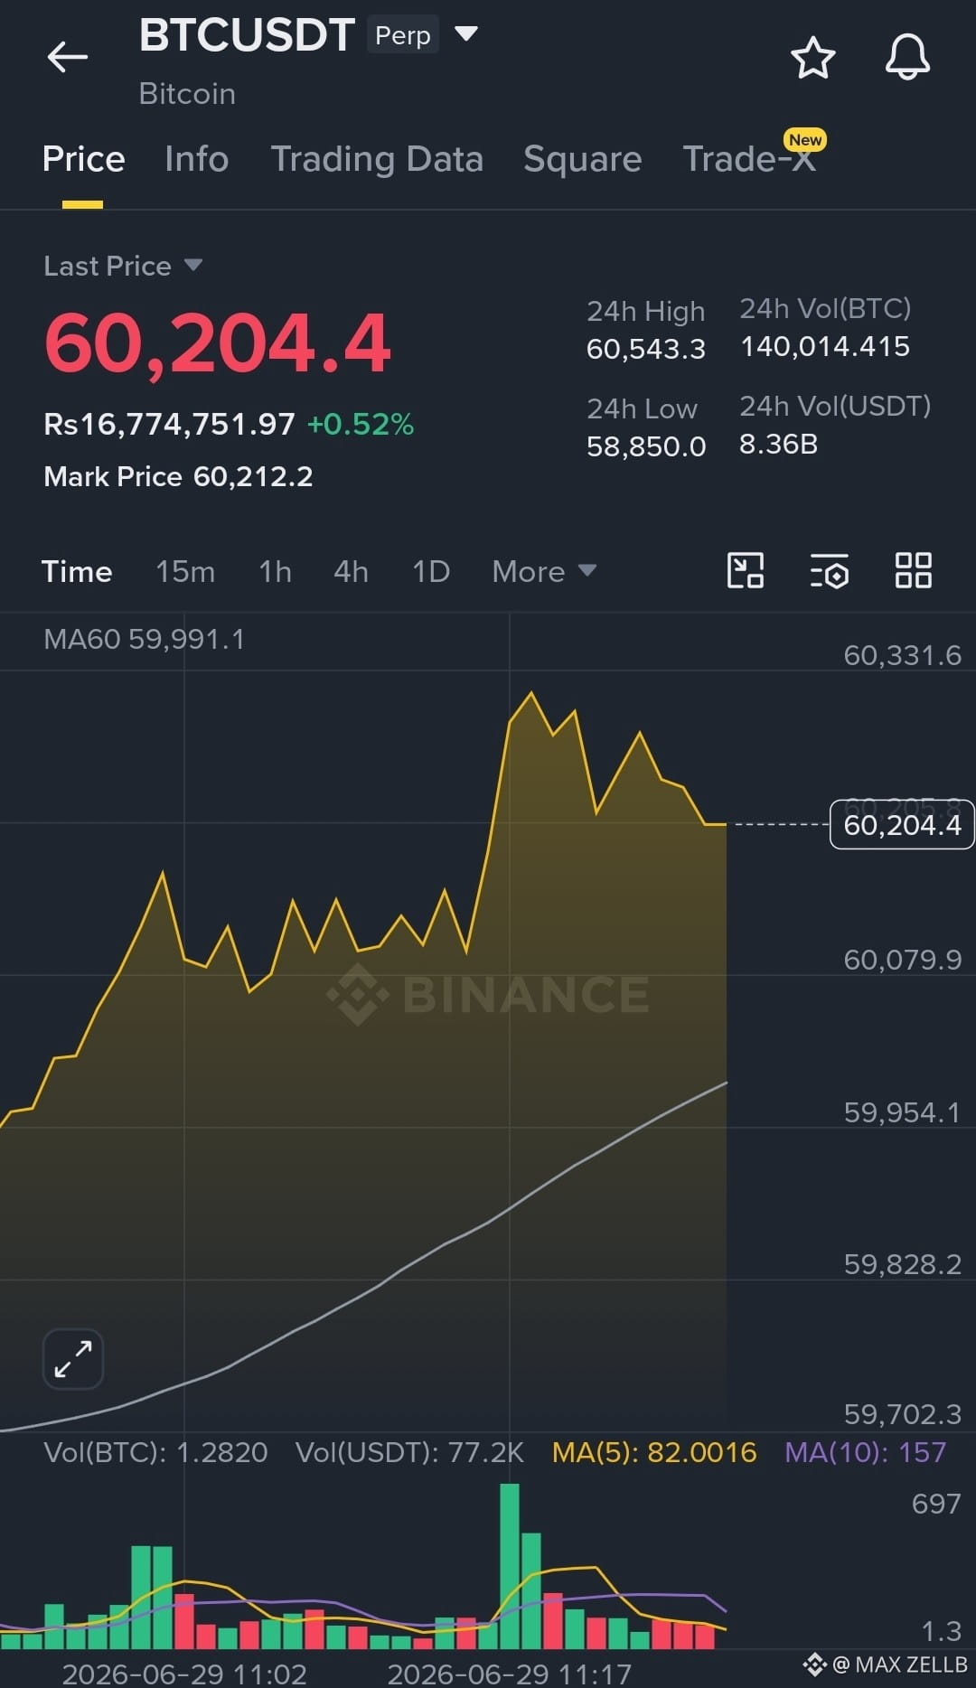Open the chart drawing tools icon
The image size is (976, 1688).
point(746,570)
